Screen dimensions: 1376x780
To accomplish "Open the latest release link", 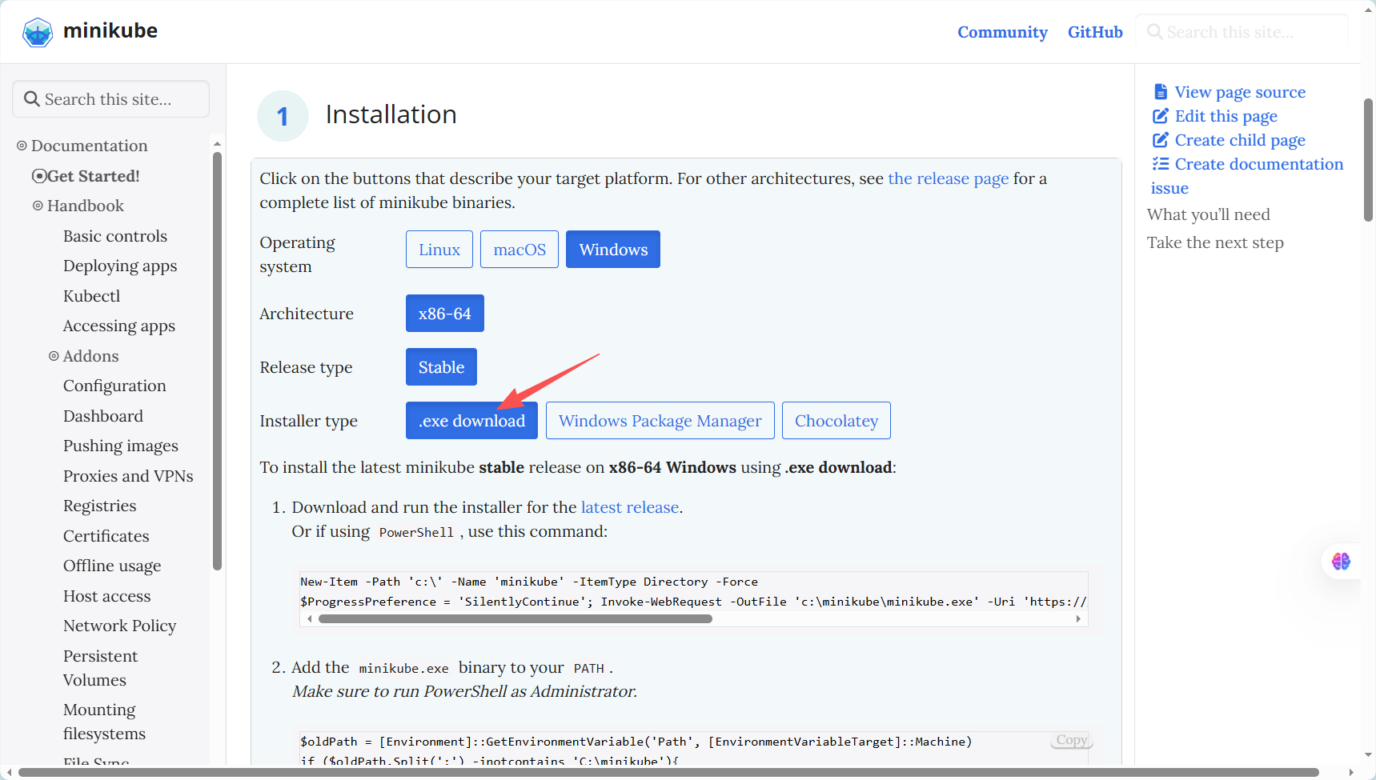I will click(x=630, y=507).
